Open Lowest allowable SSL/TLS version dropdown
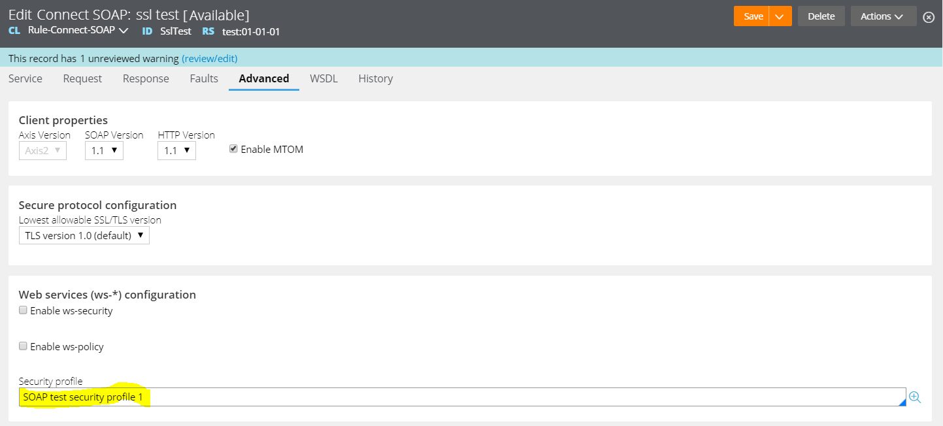Screen dimensions: 943x426 (84, 235)
